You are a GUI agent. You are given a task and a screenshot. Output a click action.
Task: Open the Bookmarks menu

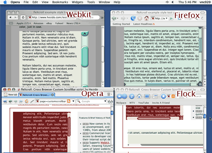[x=60, y=2]
